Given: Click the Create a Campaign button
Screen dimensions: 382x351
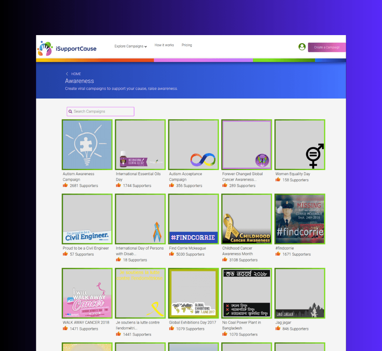Looking at the screenshot, I should click(x=327, y=47).
